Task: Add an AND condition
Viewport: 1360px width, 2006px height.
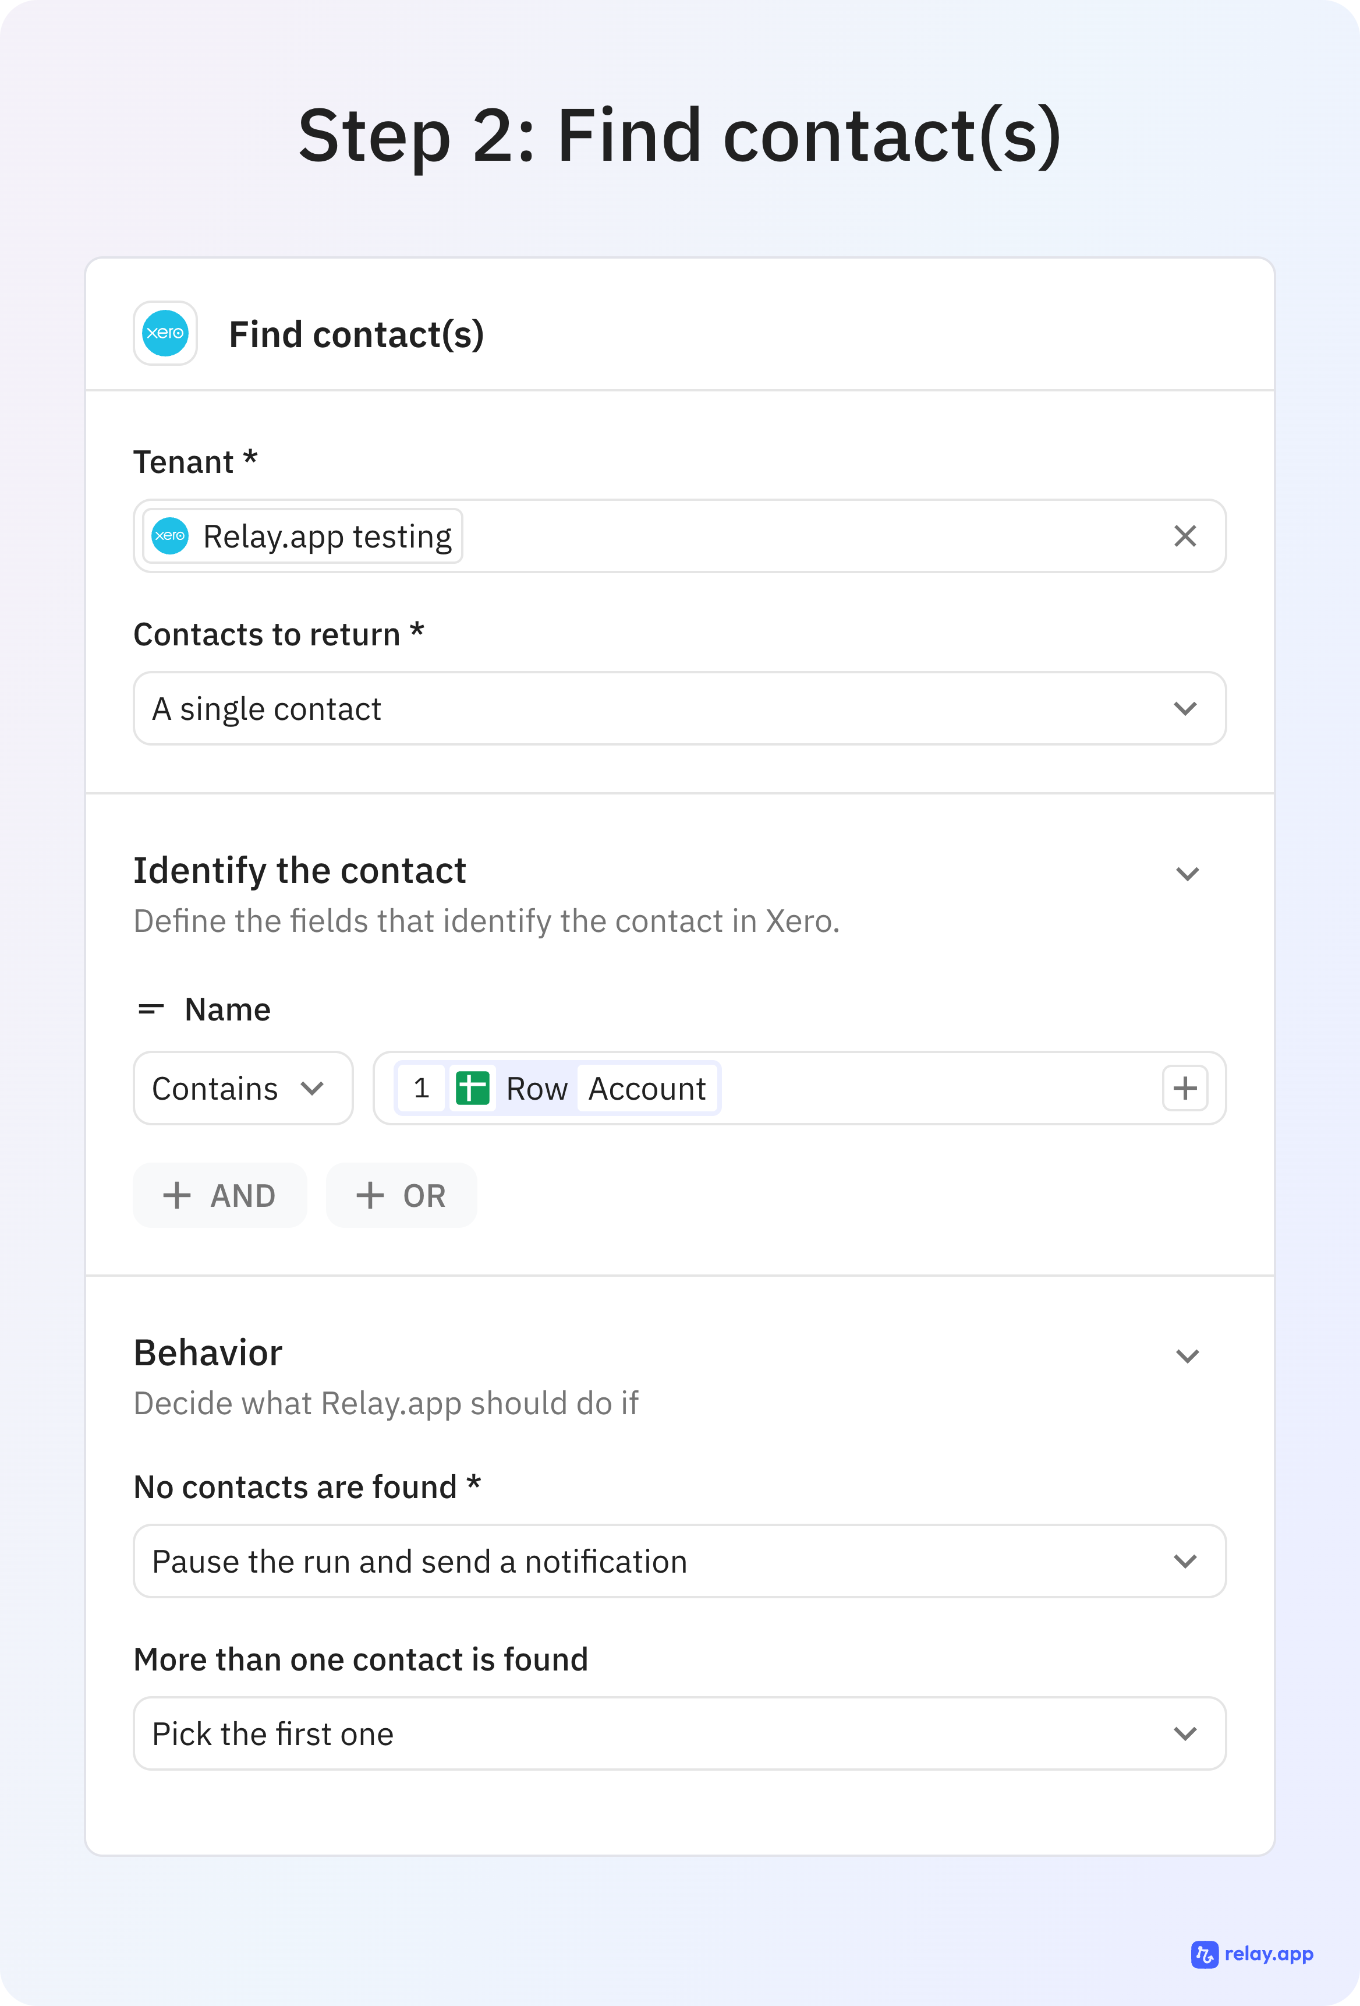Action: 220,1195
